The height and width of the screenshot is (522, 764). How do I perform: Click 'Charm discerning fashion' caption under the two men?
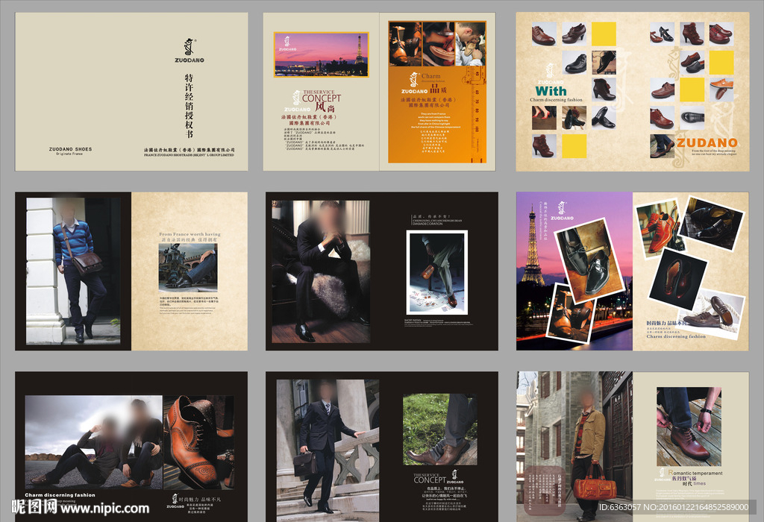click(x=60, y=494)
